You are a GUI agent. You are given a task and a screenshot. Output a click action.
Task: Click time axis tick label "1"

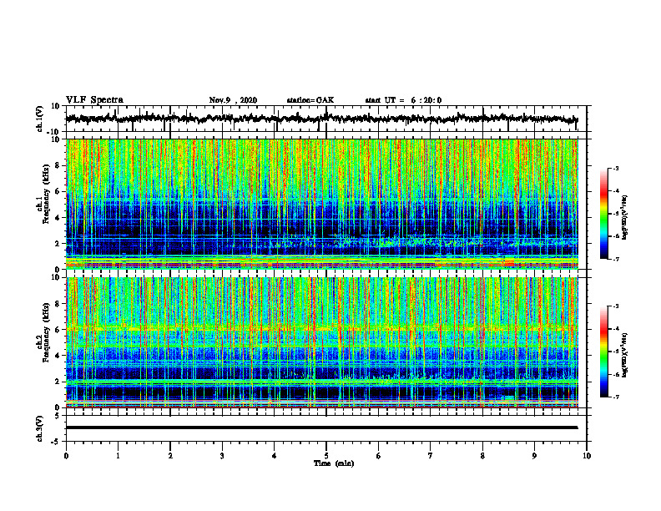pyautogui.click(x=118, y=456)
